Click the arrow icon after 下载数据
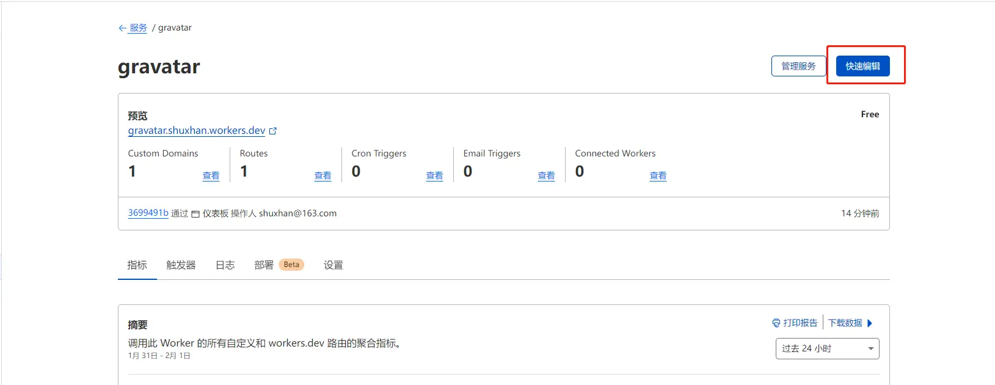This screenshot has height=385, width=995. point(870,323)
